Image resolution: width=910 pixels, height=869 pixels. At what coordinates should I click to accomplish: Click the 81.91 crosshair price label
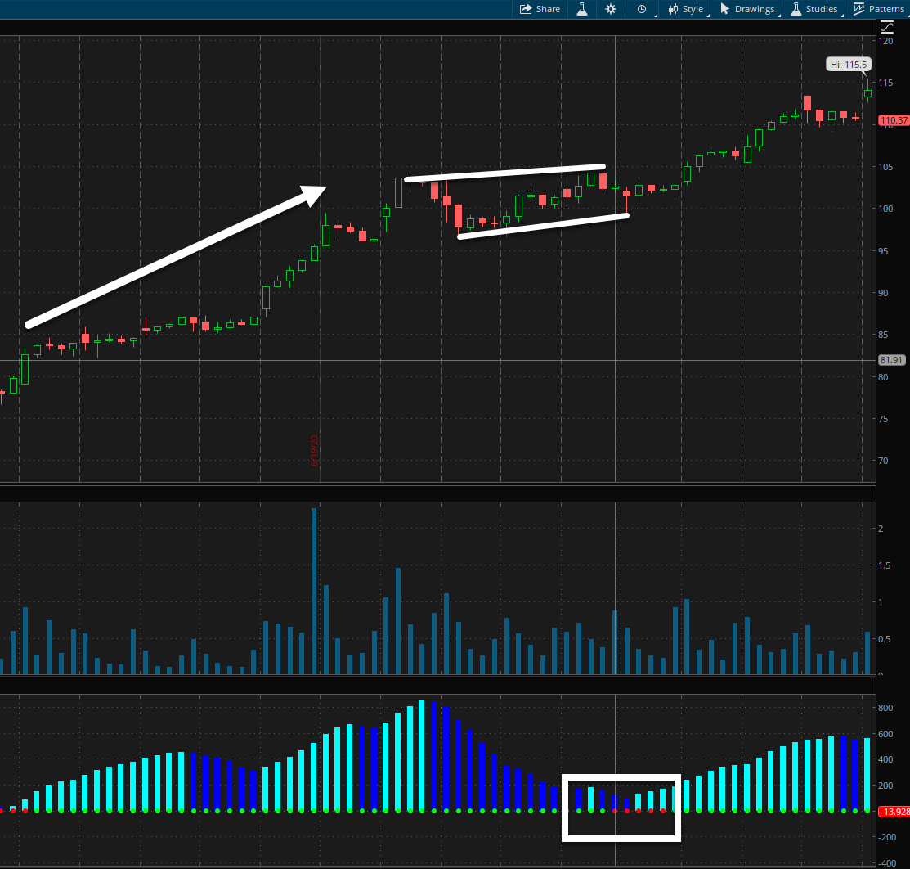click(x=891, y=360)
